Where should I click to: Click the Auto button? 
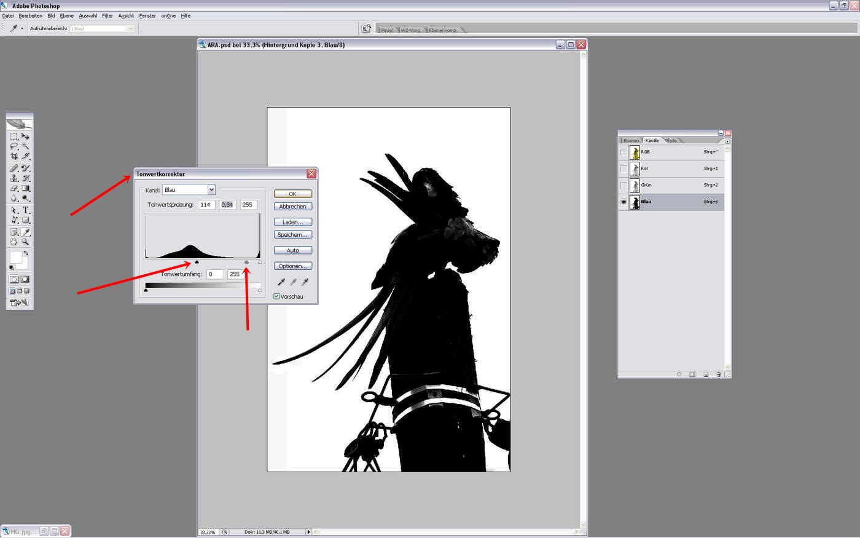click(293, 250)
